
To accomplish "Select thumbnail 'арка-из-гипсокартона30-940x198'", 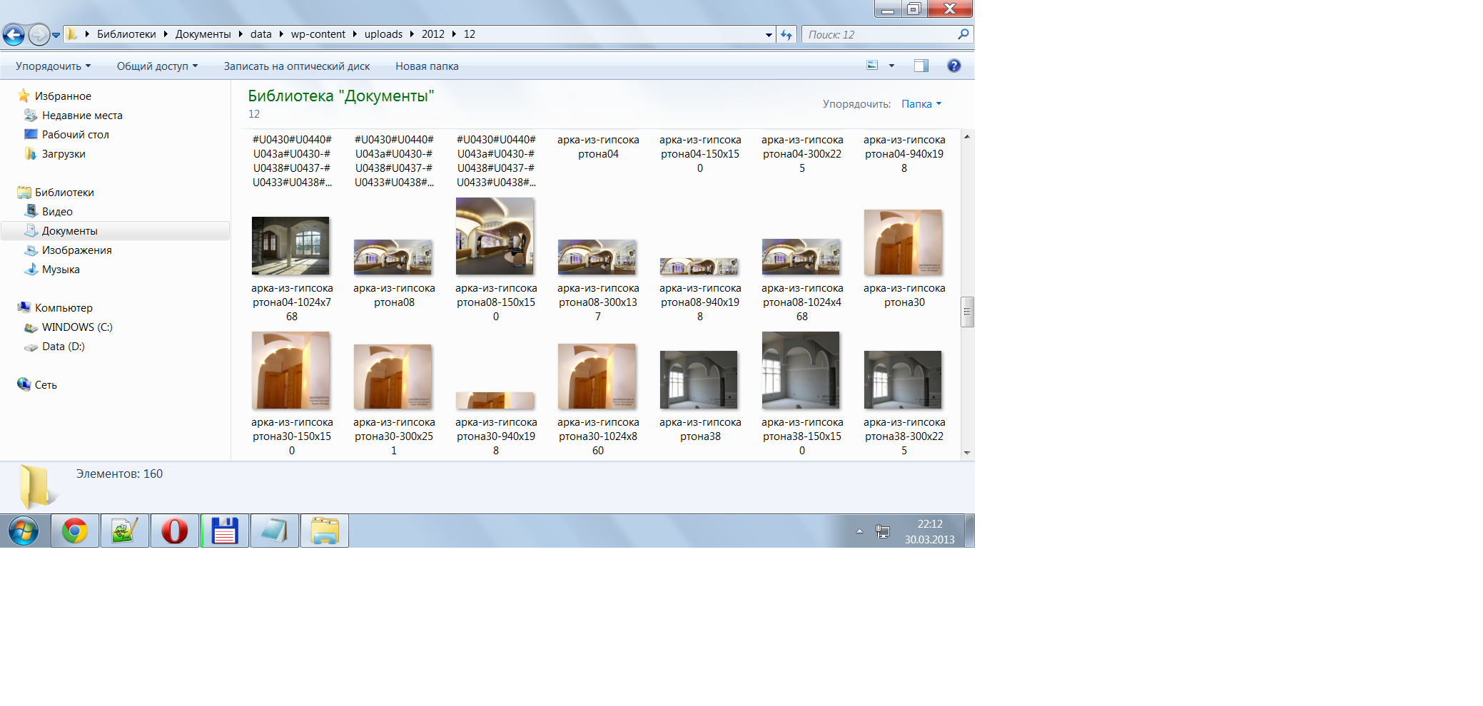I will click(x=495, y=400).
